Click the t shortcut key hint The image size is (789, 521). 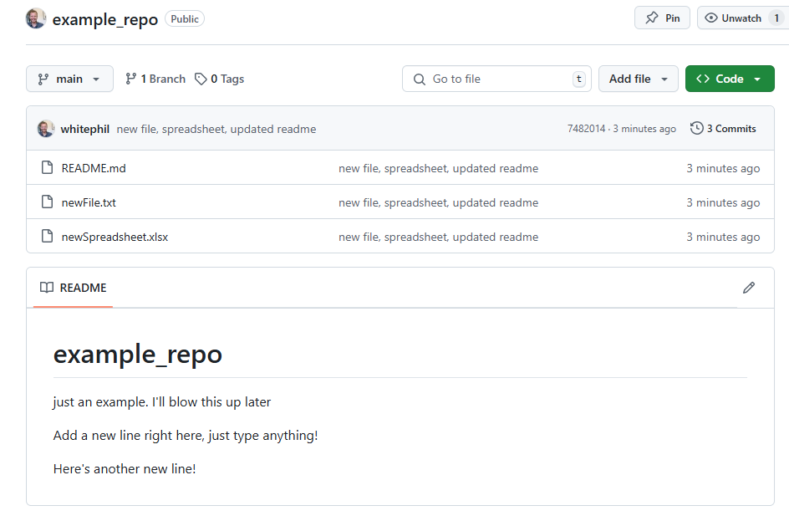click(x=579, y=79)
